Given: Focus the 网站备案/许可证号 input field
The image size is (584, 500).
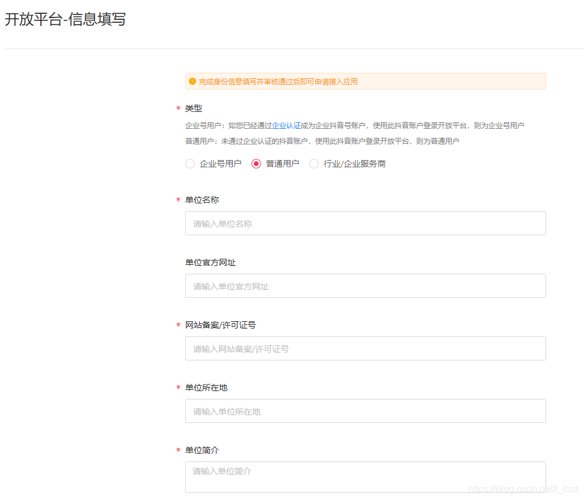Looking at the screenshot, I should click(x=365, y=348).
